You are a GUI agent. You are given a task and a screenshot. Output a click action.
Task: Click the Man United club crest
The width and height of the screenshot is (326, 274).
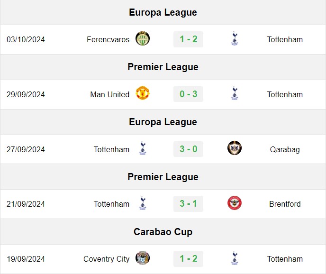click(x=143, y=93)
